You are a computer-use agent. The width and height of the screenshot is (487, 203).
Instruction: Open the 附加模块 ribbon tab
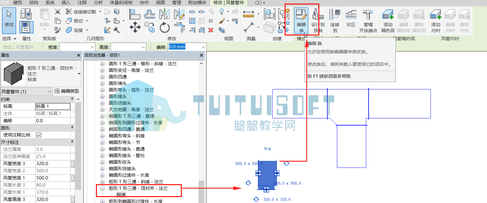coord(197,3)
